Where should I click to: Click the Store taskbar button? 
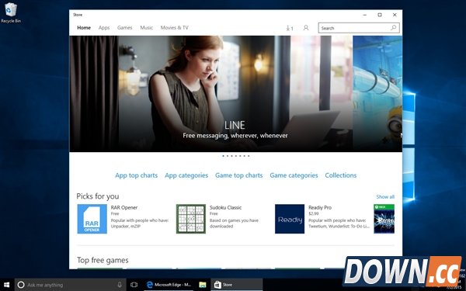tap(237, 285)
